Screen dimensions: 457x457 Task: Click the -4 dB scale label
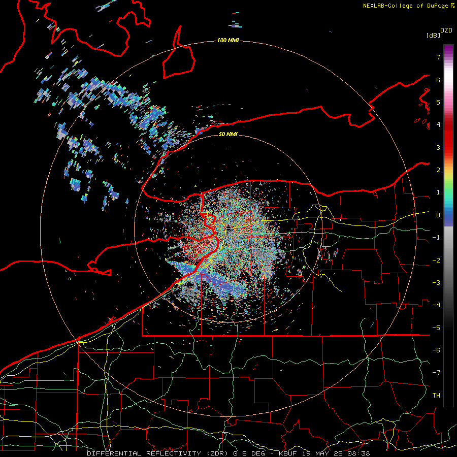[436, 305]
